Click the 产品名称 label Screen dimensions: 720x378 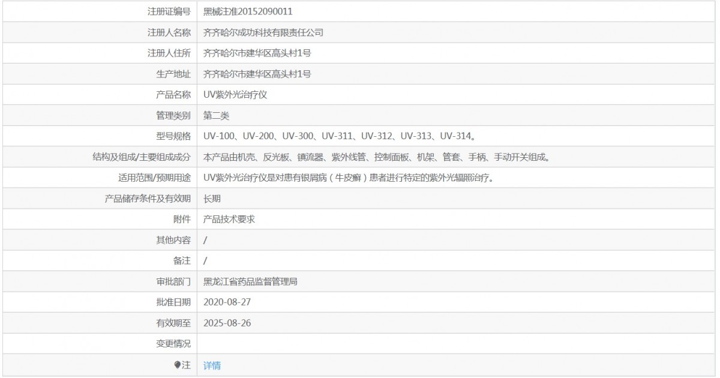pos(173,95)
